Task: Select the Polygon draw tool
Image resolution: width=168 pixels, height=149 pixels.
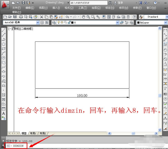Action: point(4,44)
